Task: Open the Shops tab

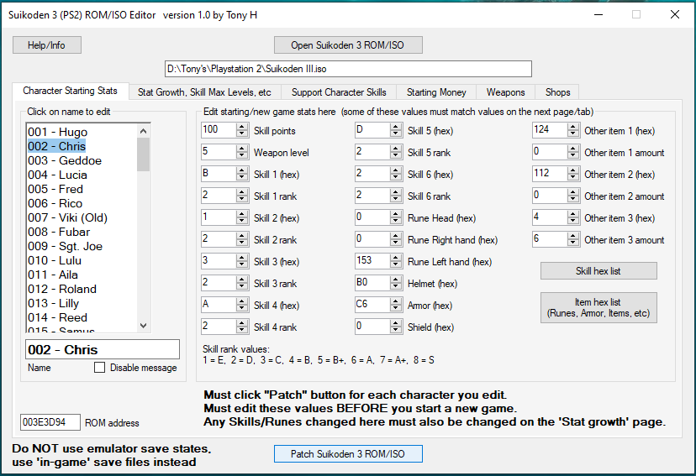Action: tap(557, 92)
